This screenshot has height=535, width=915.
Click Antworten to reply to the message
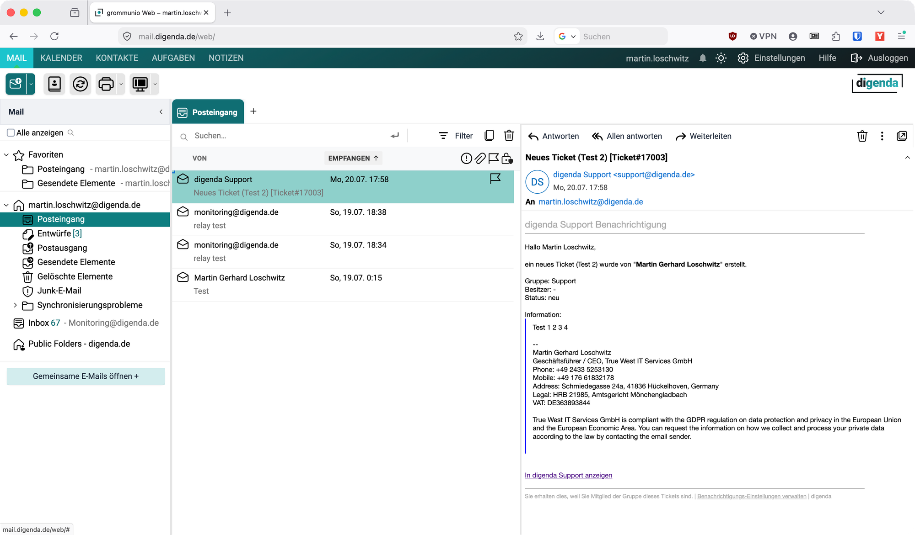tap(554, 136)
